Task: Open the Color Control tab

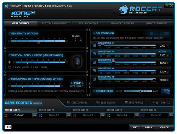Action: click(x=88, y=23)
